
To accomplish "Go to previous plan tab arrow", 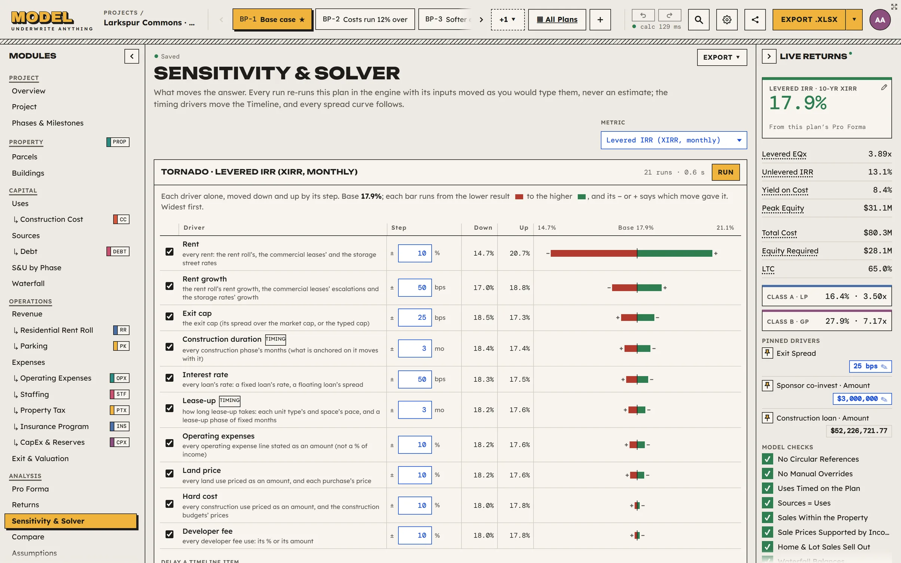I will [x=221, y=20].
